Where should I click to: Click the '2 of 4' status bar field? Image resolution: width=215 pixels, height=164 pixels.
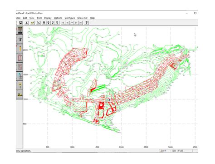coord(165,151)
